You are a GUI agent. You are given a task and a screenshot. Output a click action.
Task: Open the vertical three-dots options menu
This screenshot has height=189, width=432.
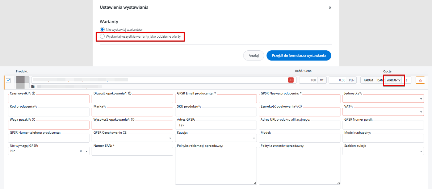click(406, 80)
